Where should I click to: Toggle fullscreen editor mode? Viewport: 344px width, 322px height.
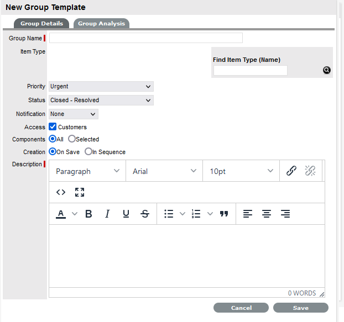coord(80,192)
